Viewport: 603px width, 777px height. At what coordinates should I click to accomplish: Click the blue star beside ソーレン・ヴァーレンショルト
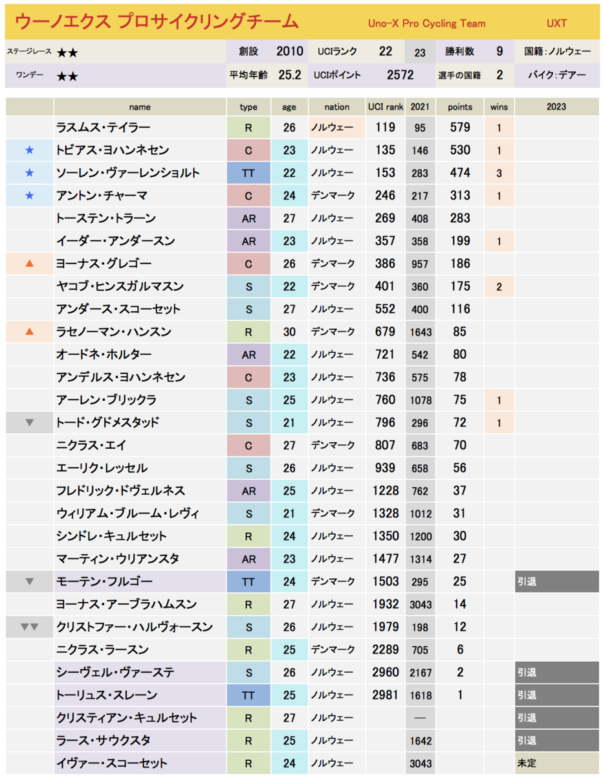click(29, 173)
